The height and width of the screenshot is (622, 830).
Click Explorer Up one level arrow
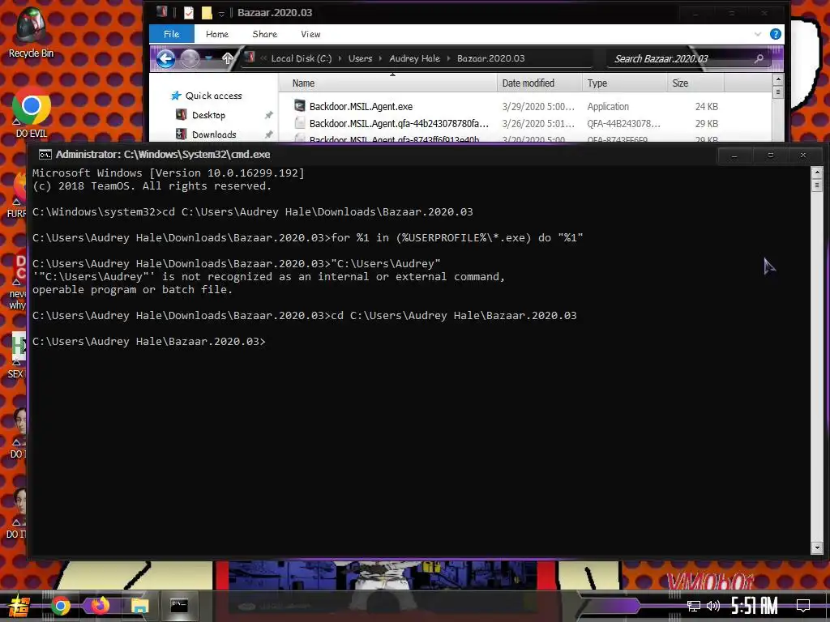click(228, 58)
